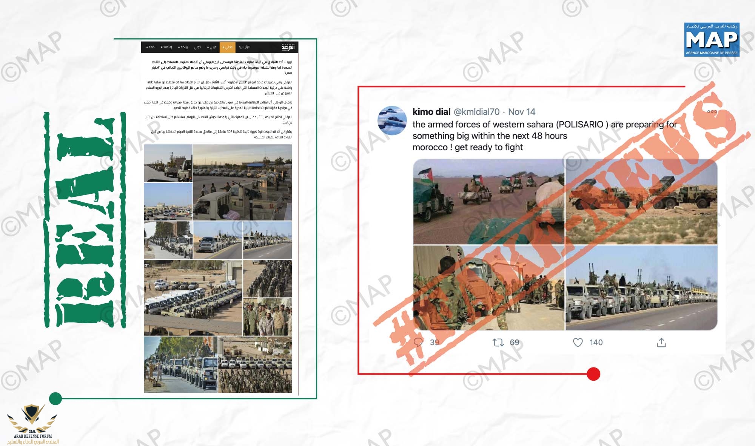Screen dimensions: 755x446
Task: Click the retweet icon
Action: tap(498, 343)
